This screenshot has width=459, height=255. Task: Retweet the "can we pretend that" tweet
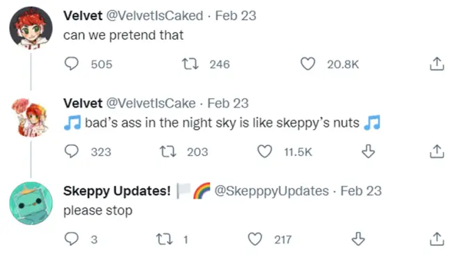pos(190,64)
